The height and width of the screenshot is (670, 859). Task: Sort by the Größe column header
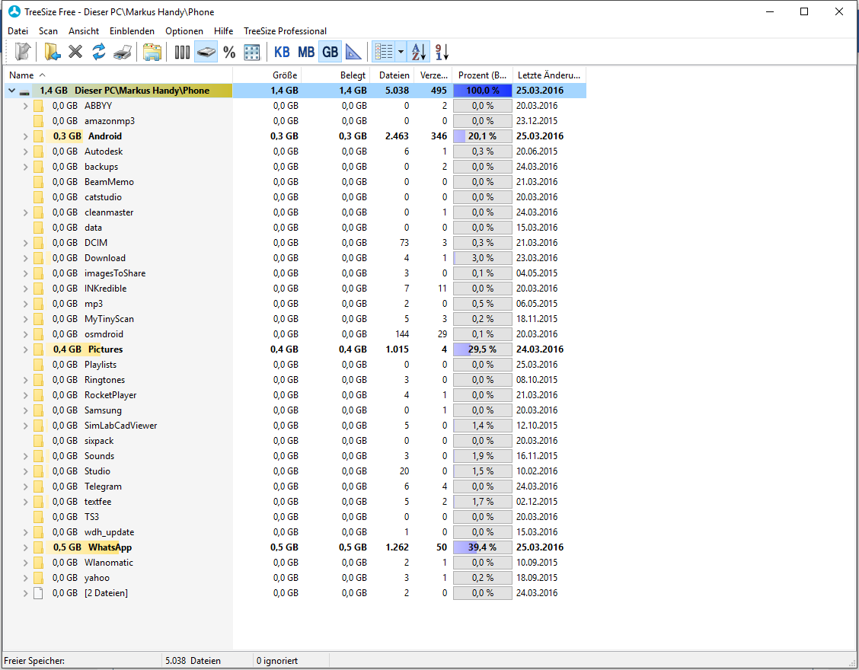pyautogui.click(x=267, y=75)
